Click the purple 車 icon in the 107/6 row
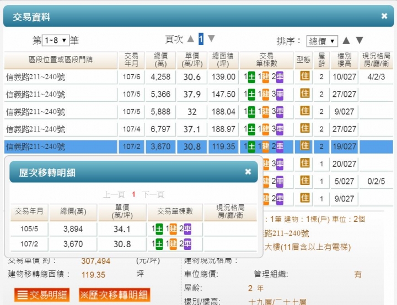Viewport: 397px width, 305px height. point(280,77)
